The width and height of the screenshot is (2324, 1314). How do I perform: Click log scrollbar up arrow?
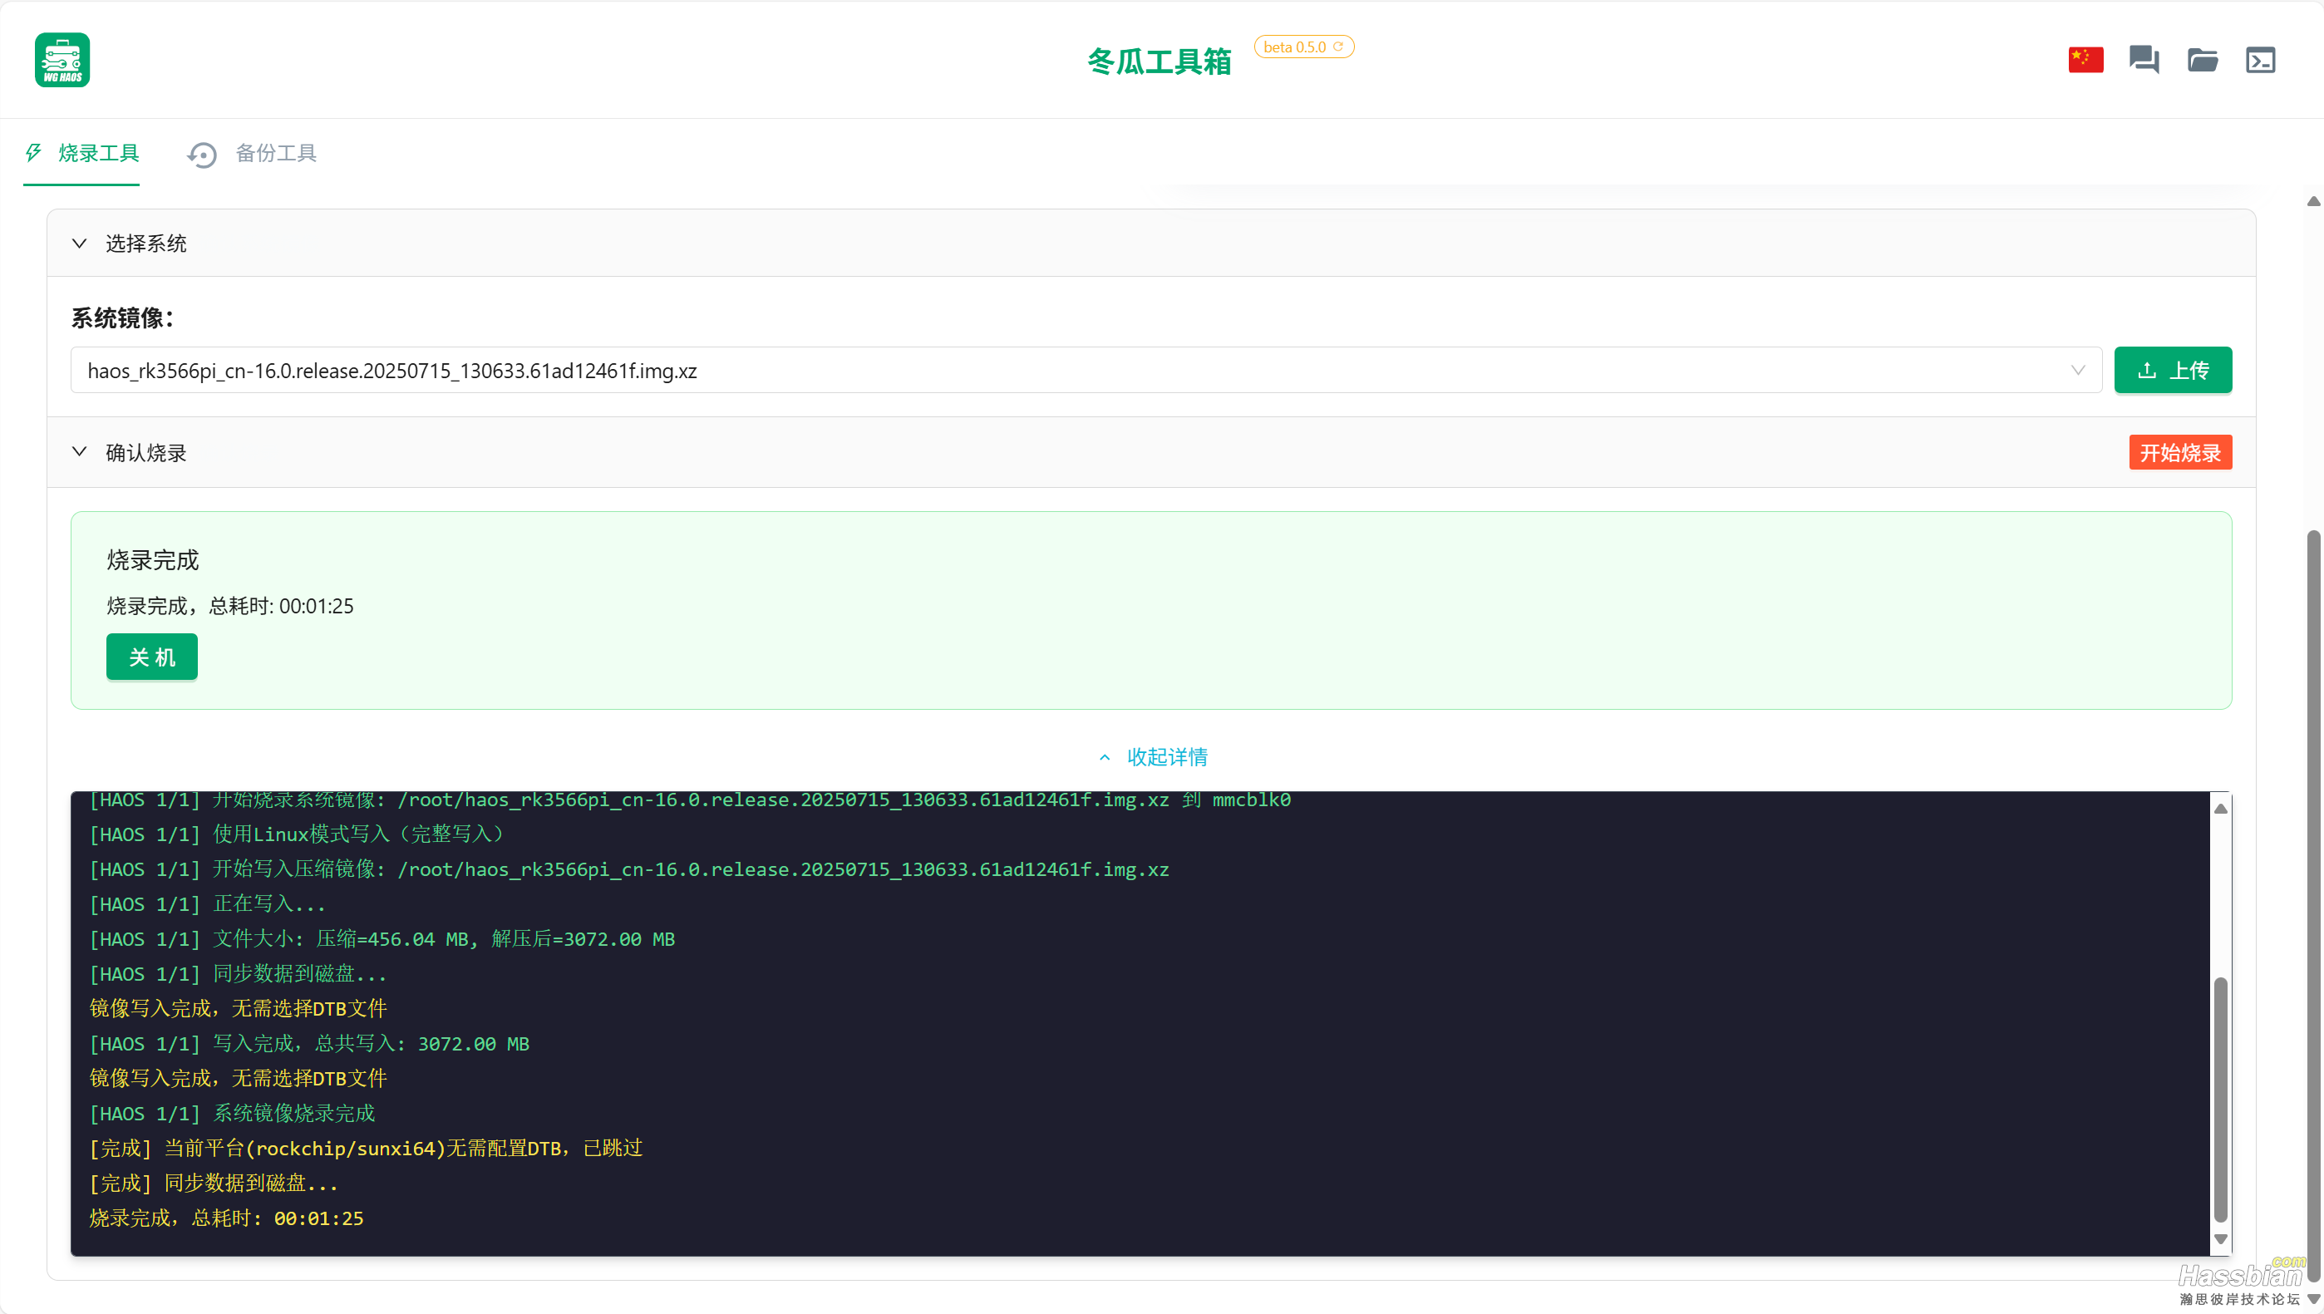(2220, 809)
